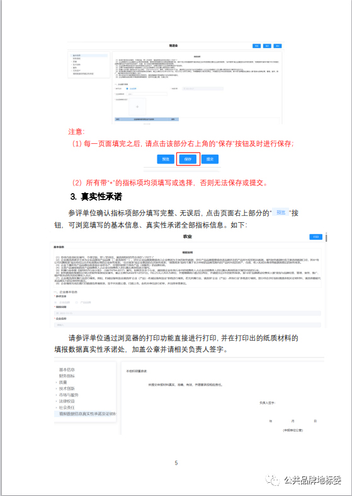This screenshot has height=496, width=352.
Task: Select 企业品牌 radio in the 制造业 form
Action: [x=128, y=88]
